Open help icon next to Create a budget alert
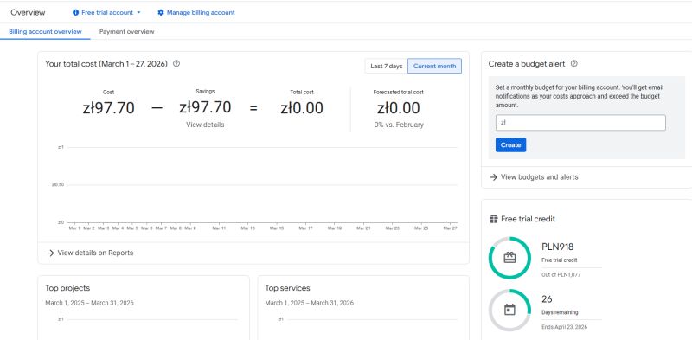Image resolution: width=692 pixels, height=340 pixels. point(574,63)
